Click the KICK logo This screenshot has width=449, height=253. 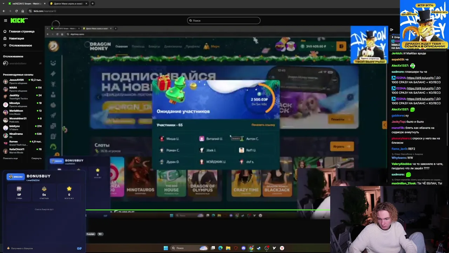click(x=19, y=20)
